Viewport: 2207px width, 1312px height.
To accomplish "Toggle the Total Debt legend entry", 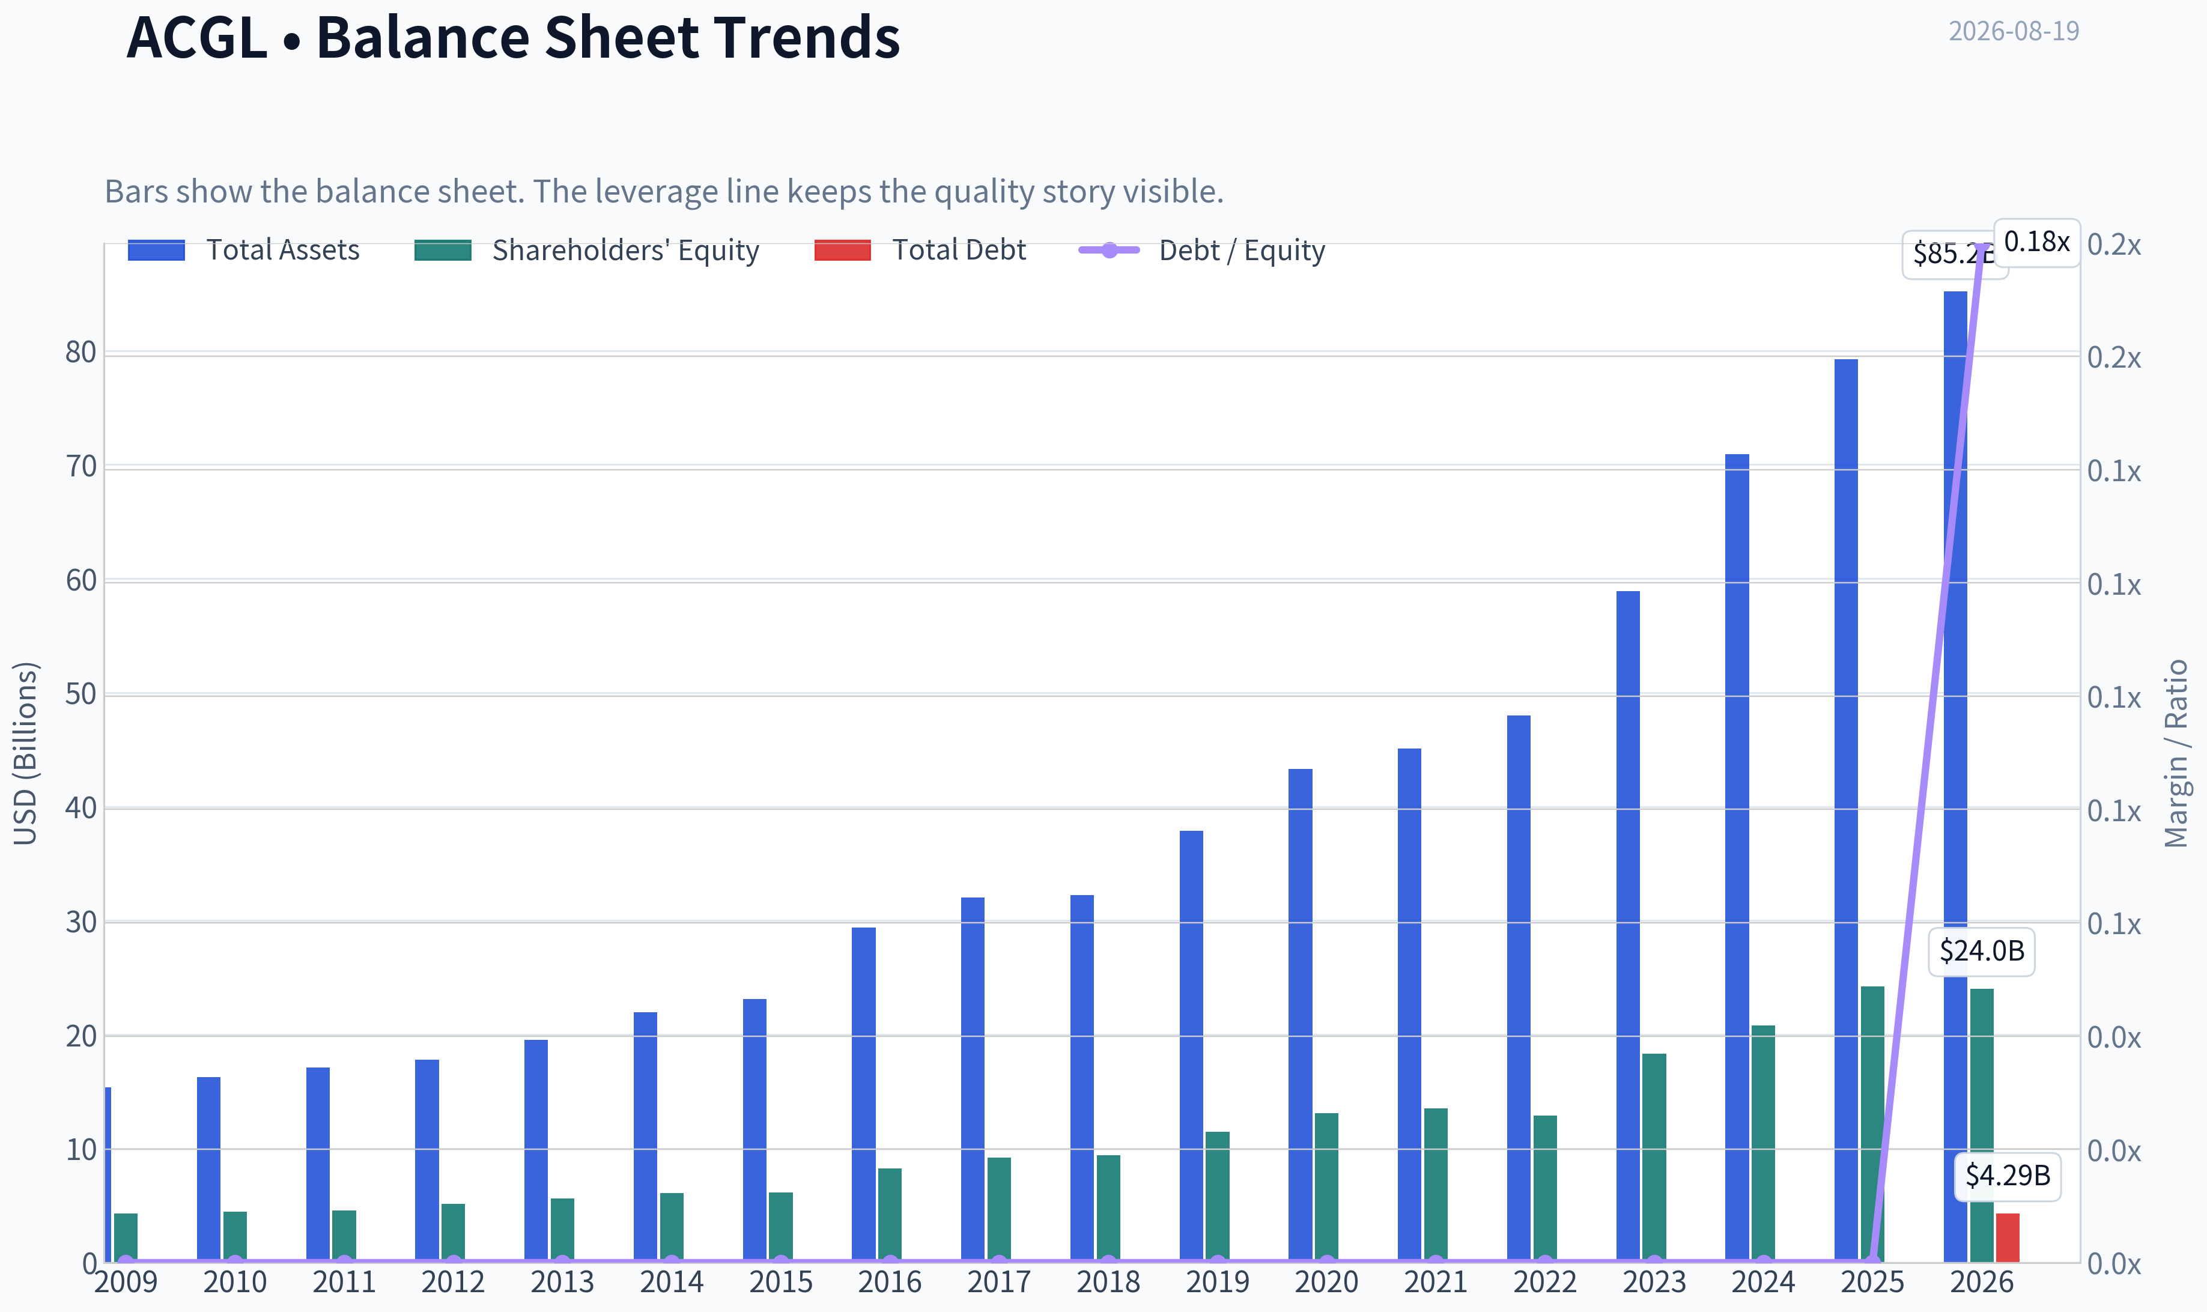I will 920,250.
